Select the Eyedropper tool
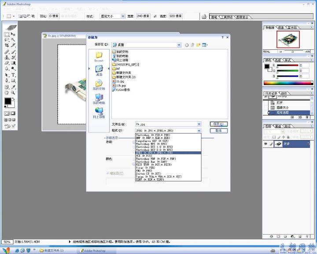Screen dimensions: 317x254 pos(13,87)
